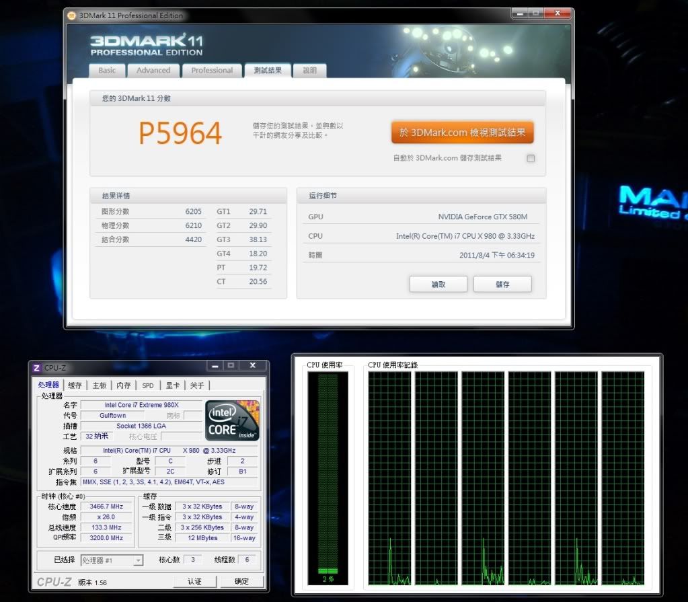Click the 儲存 button in 3DMark
688x602 pixels.
[502, 285]
